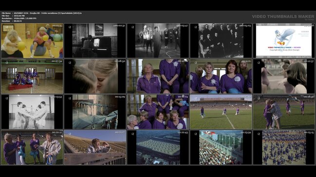
Task: Select the blonde hair close-up frame at 00:08:50
Action: click(x=95, y=76)
